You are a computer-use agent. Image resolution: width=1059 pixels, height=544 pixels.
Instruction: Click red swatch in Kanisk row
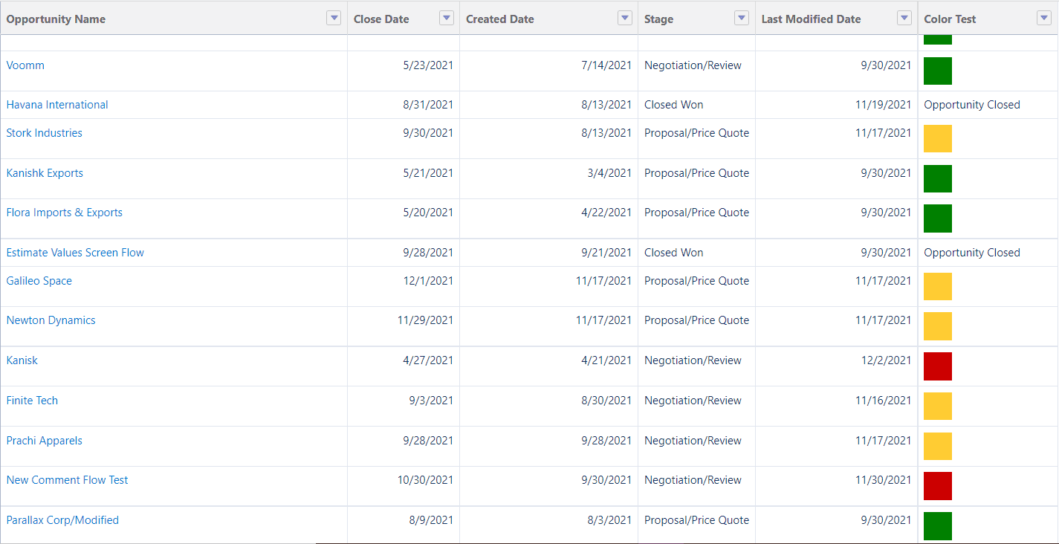(x=938, y=366)
